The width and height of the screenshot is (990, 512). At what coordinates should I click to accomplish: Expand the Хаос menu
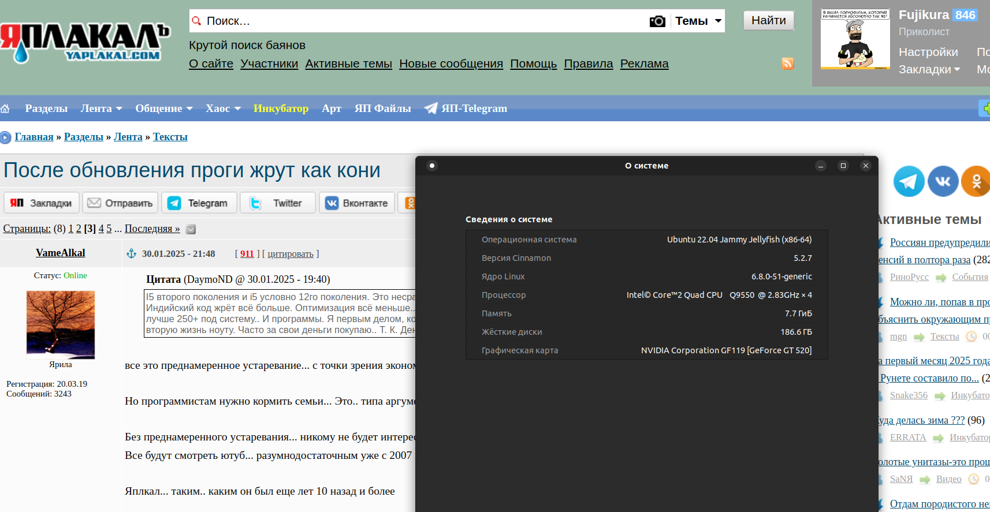223,109
